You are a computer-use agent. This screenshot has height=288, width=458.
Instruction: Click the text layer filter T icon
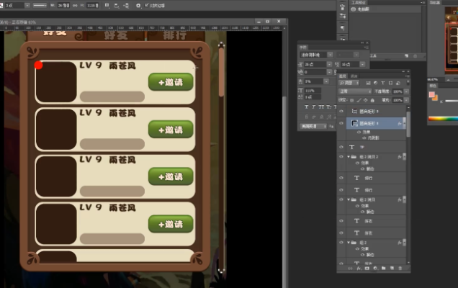pos(384,83)
